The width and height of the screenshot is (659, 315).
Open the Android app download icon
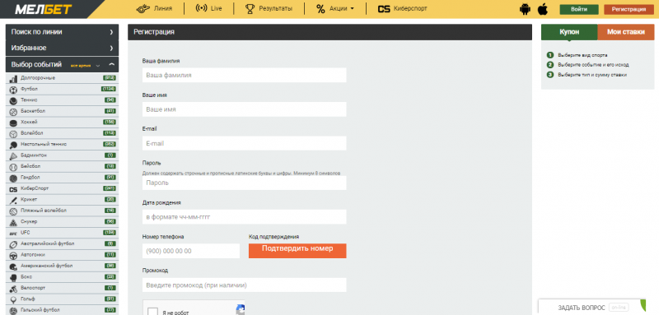tap(525, 9)
